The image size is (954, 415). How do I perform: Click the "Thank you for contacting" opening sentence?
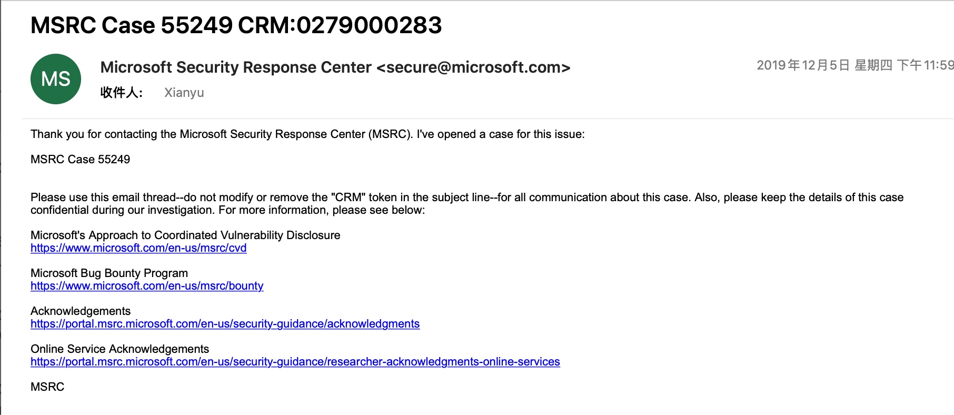[x=307, y=134]
